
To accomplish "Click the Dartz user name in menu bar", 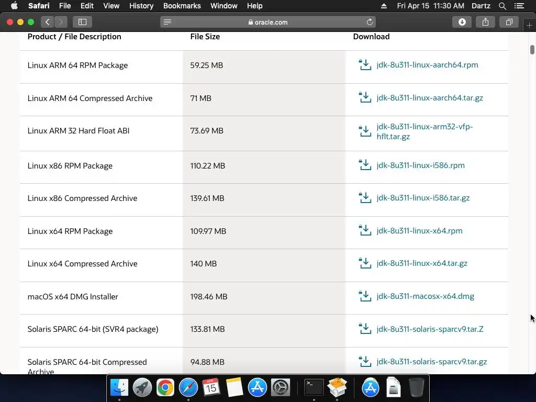I will (x=481, y=6).
